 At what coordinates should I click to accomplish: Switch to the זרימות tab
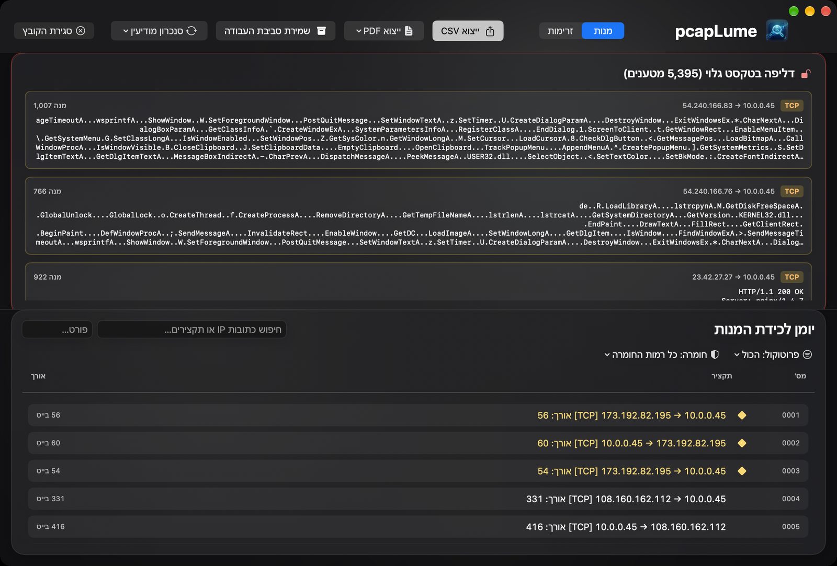pyautogui.click(x=560, y=31)
